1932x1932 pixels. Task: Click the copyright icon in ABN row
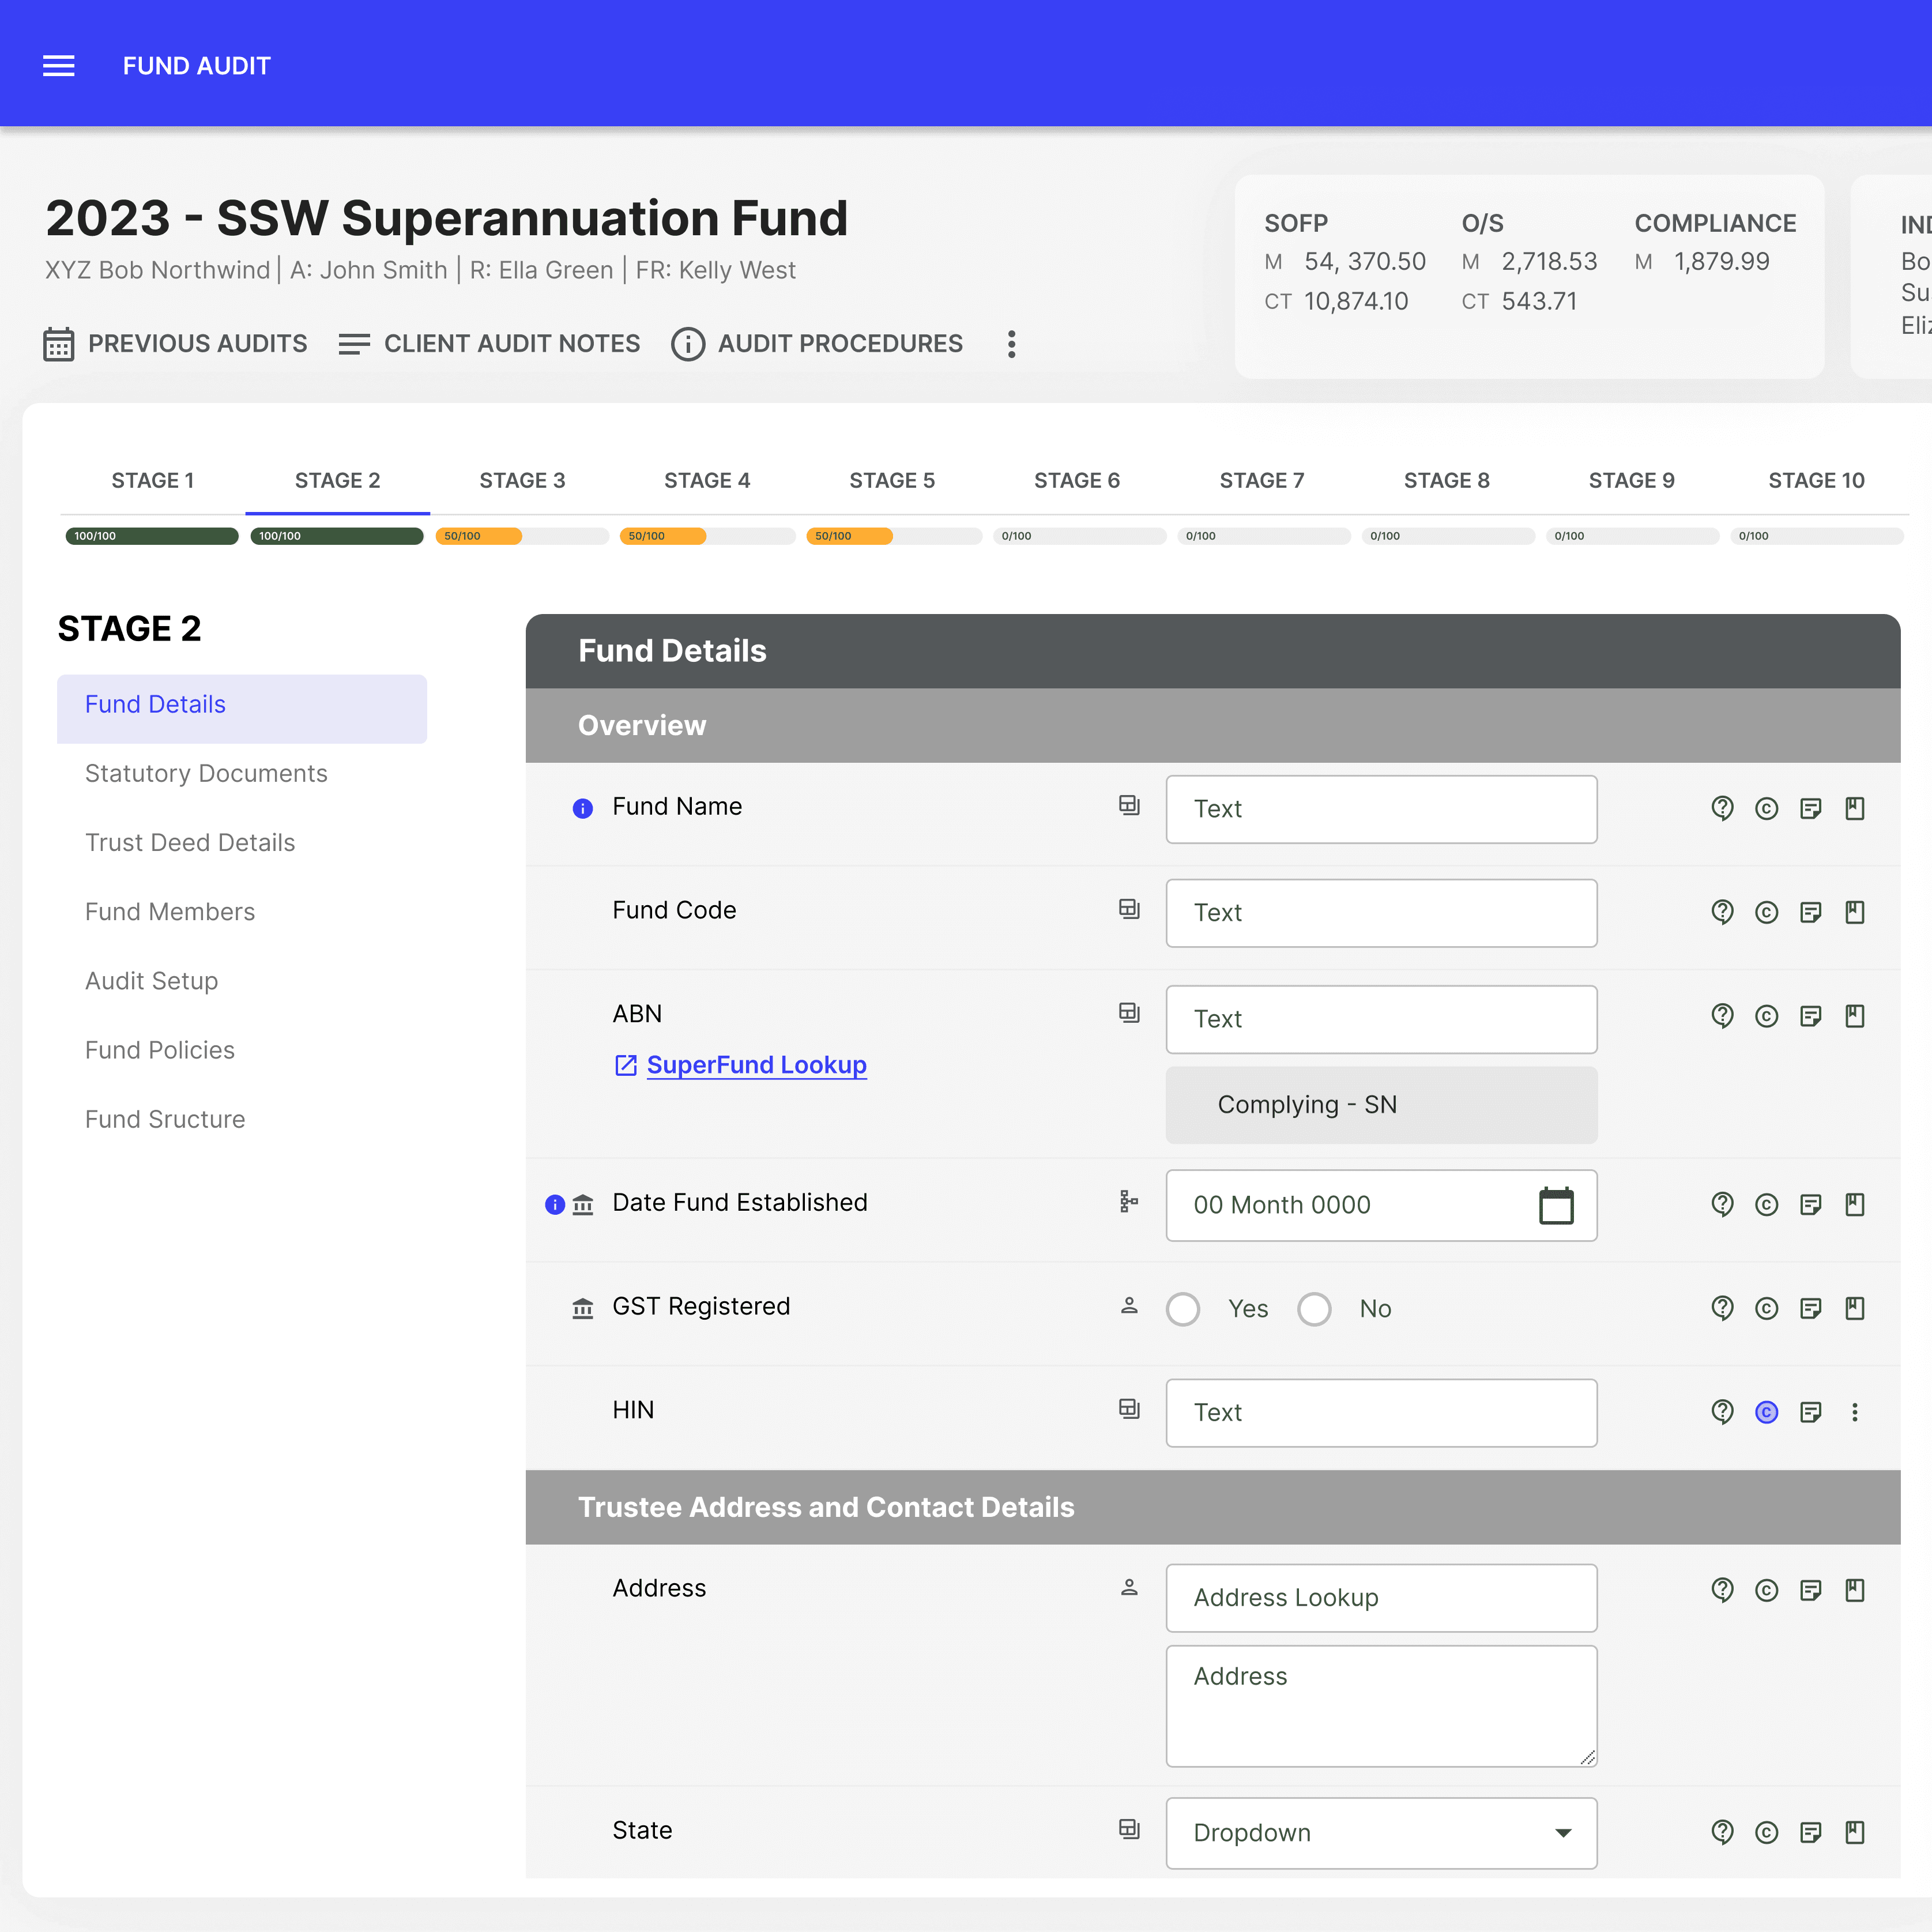1767,1016
